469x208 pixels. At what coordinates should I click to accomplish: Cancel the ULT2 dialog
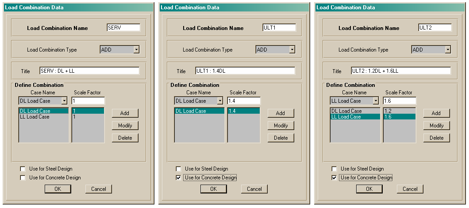(410, 189)
